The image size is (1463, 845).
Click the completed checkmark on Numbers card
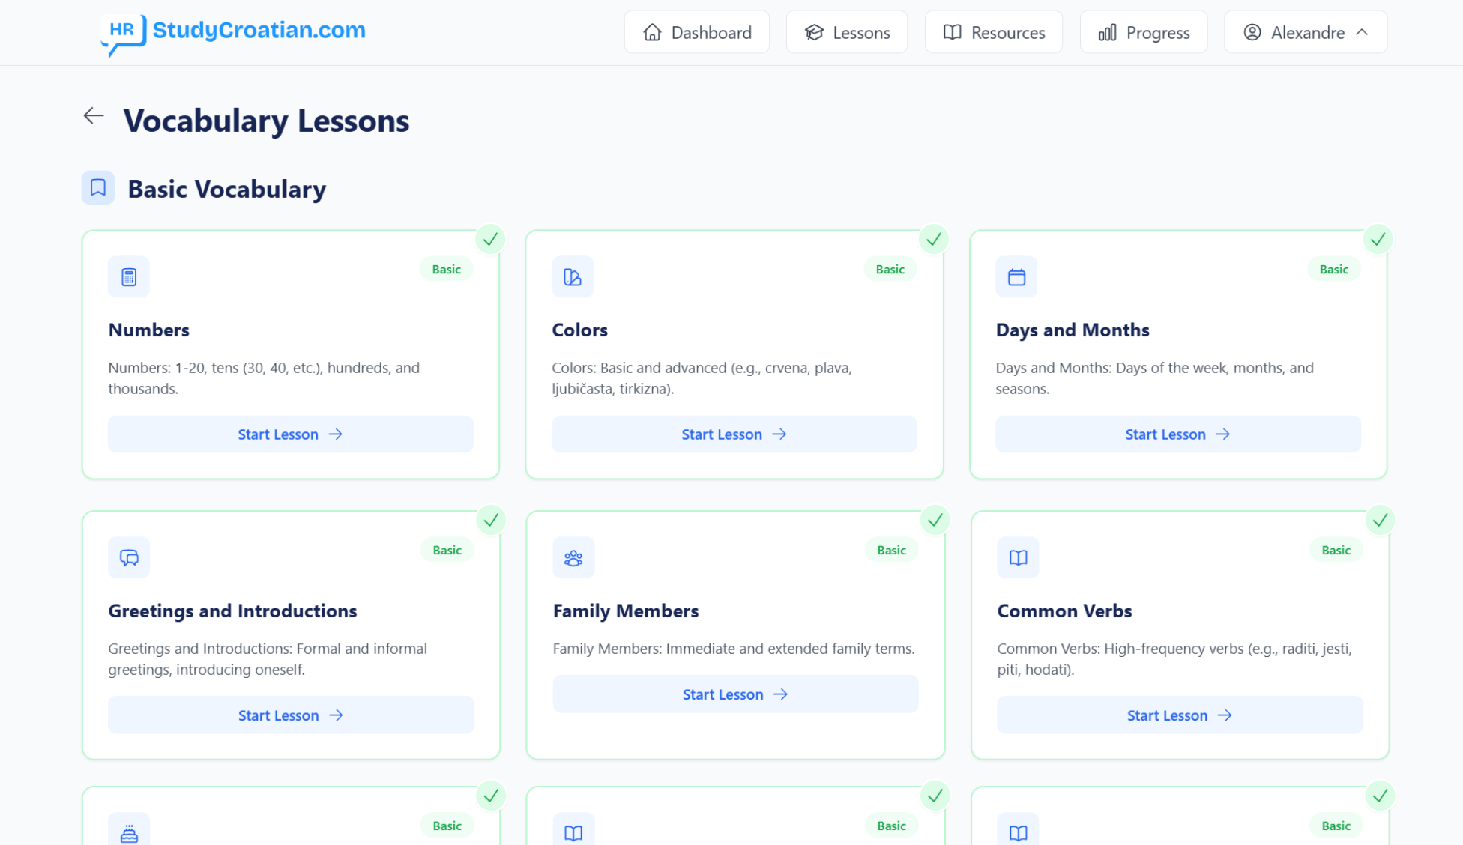[x=490, y=240]
